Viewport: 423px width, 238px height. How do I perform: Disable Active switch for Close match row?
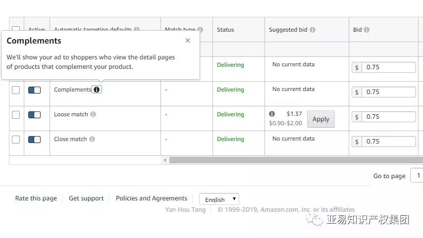coord(34,140)
